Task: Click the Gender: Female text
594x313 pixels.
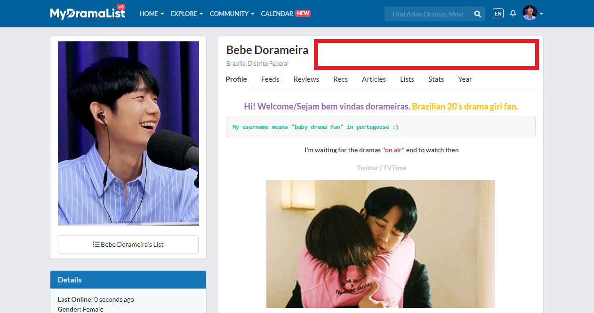Action: 80,309
